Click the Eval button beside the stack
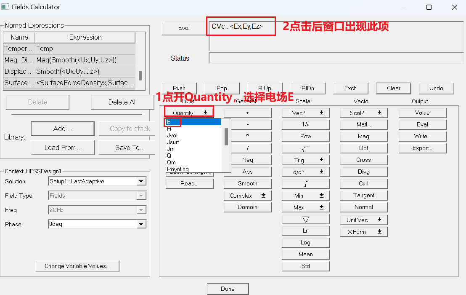Screen dimensions: 466x295 184,28
